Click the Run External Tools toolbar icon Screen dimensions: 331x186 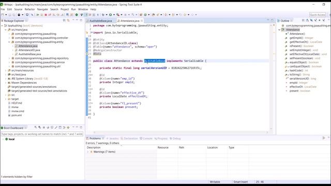[118, 15]
